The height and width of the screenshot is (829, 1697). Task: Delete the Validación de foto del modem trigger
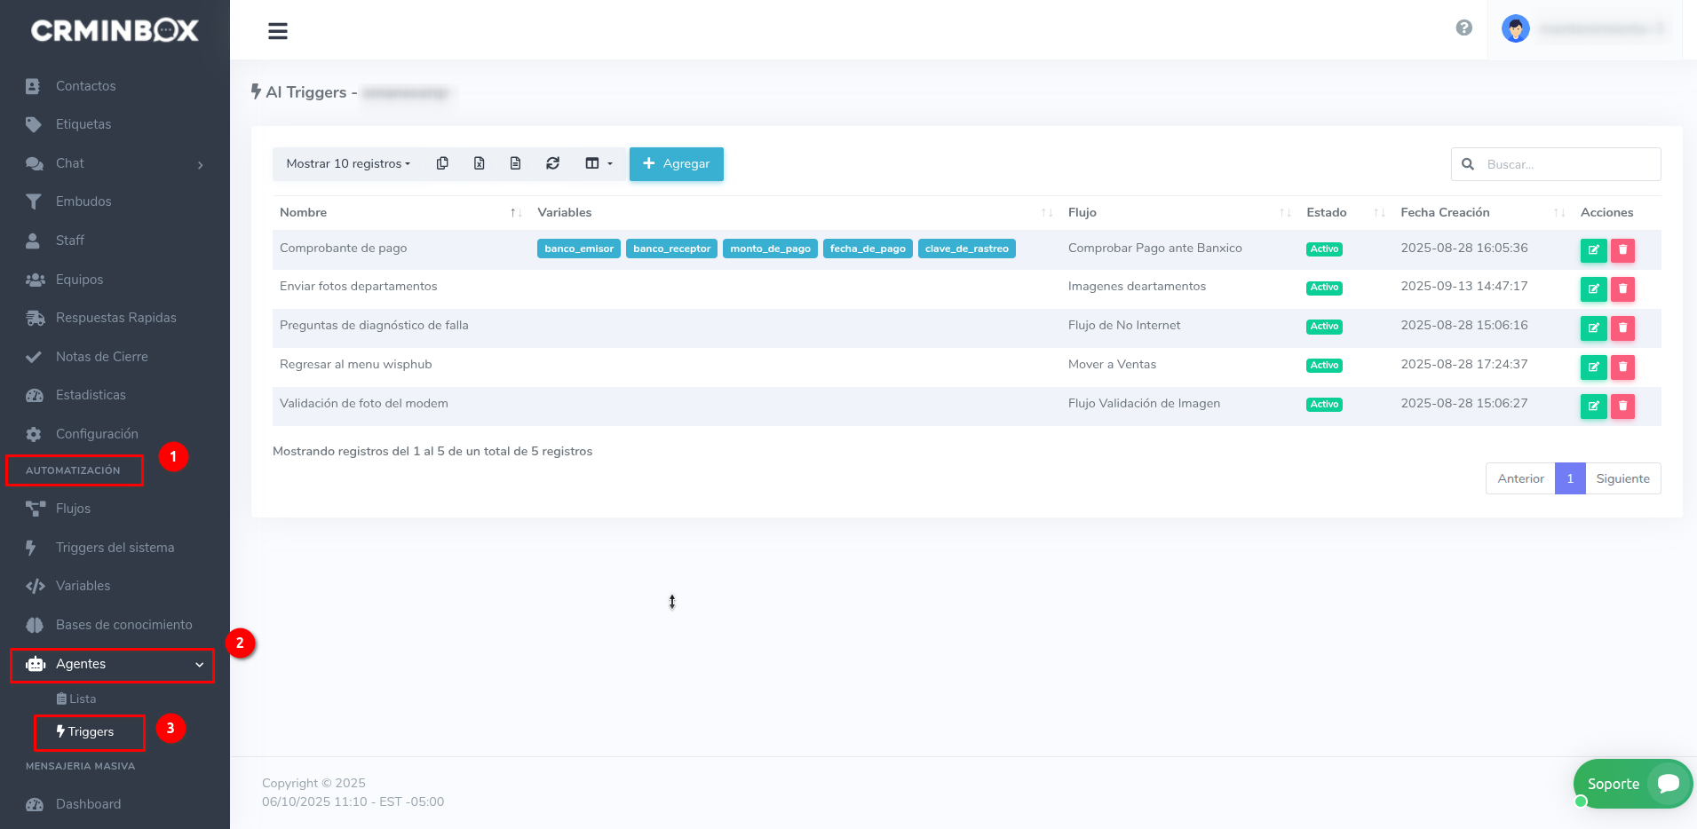(1622, 407)
